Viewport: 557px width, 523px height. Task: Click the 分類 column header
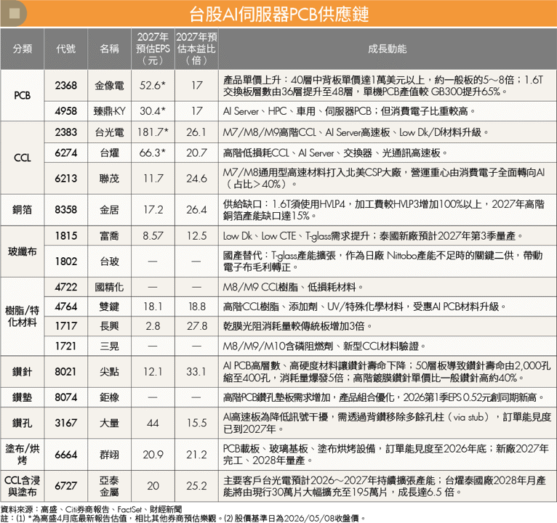(x=23, y=49)
